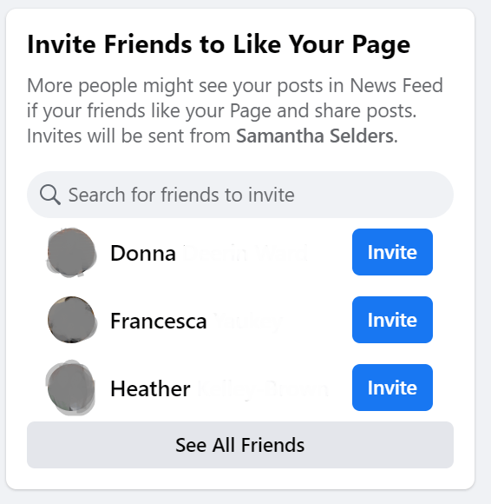This screenshot has width=491, height=504.
Task: Click the blurred surname beside Donna
Action: tap(245, 253)
